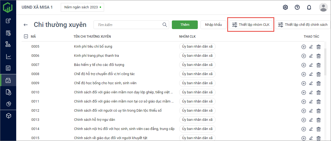
Task: Click the add plus icon for row 0009
Action: pos(303,83)
